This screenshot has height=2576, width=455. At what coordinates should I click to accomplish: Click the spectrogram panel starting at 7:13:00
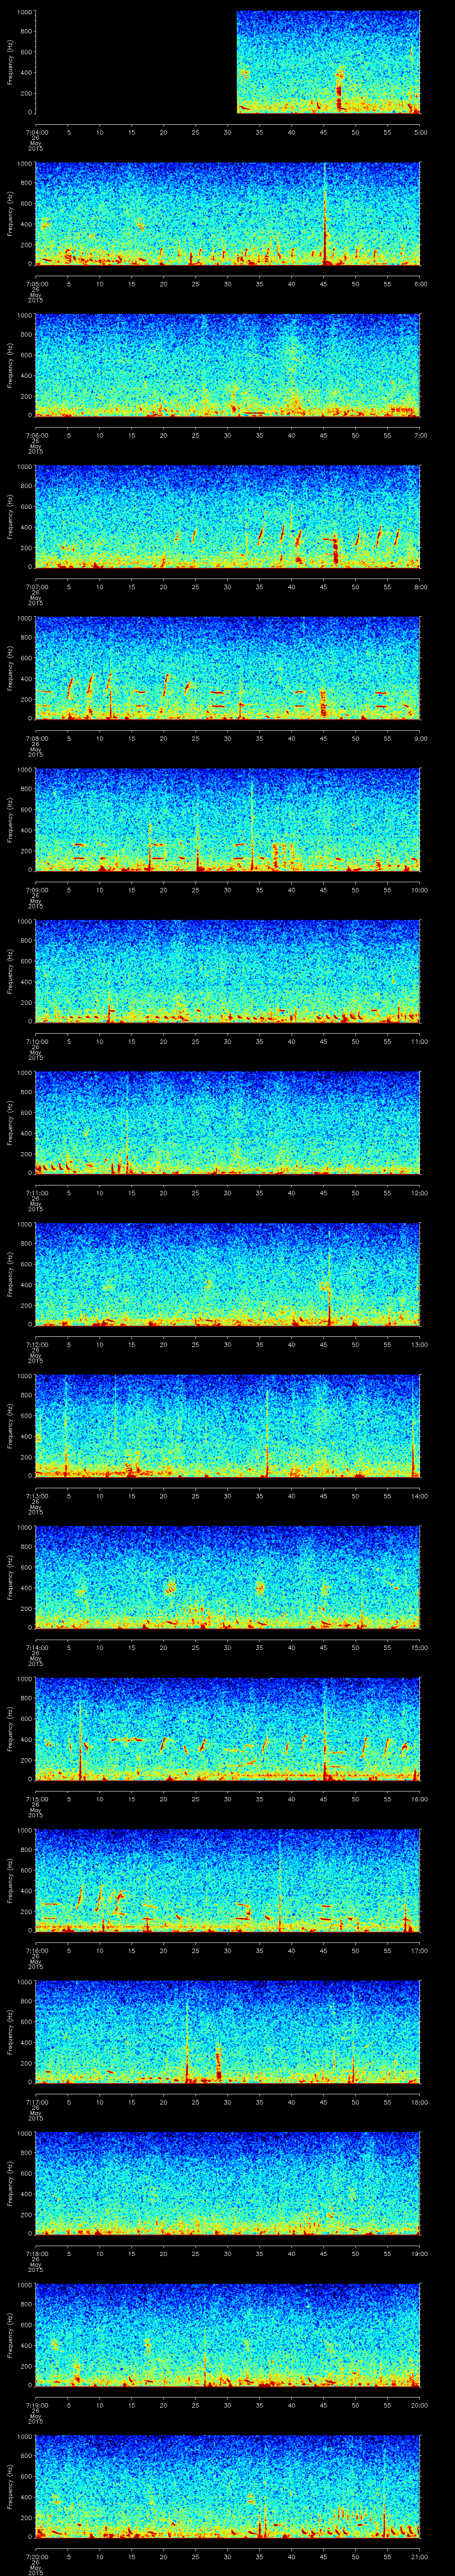(228, 1426)
